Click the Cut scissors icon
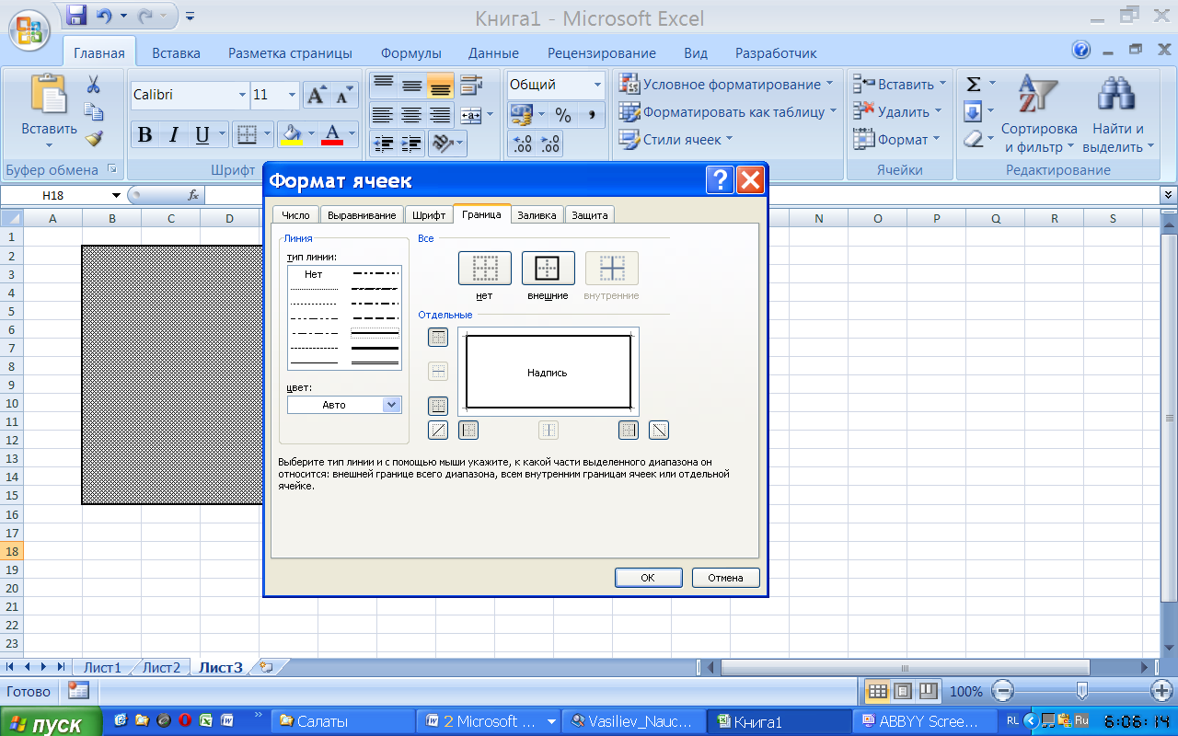Viewport: 1178px width, 736px height. click(93, 86)
